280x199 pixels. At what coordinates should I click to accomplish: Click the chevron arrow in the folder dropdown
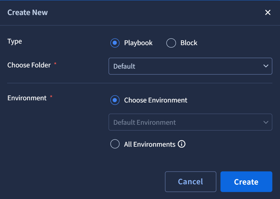[x=266, y=66]
